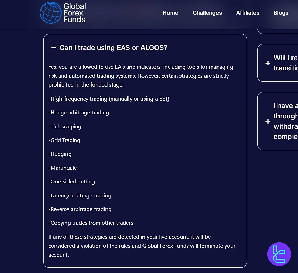Open the Affiliates page link

248,13
